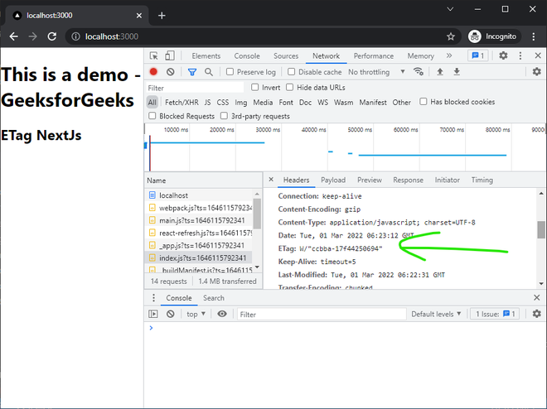The image size is (547, 409).
Task: Enable Preserve log checkbox
Action: pos(231,72)
